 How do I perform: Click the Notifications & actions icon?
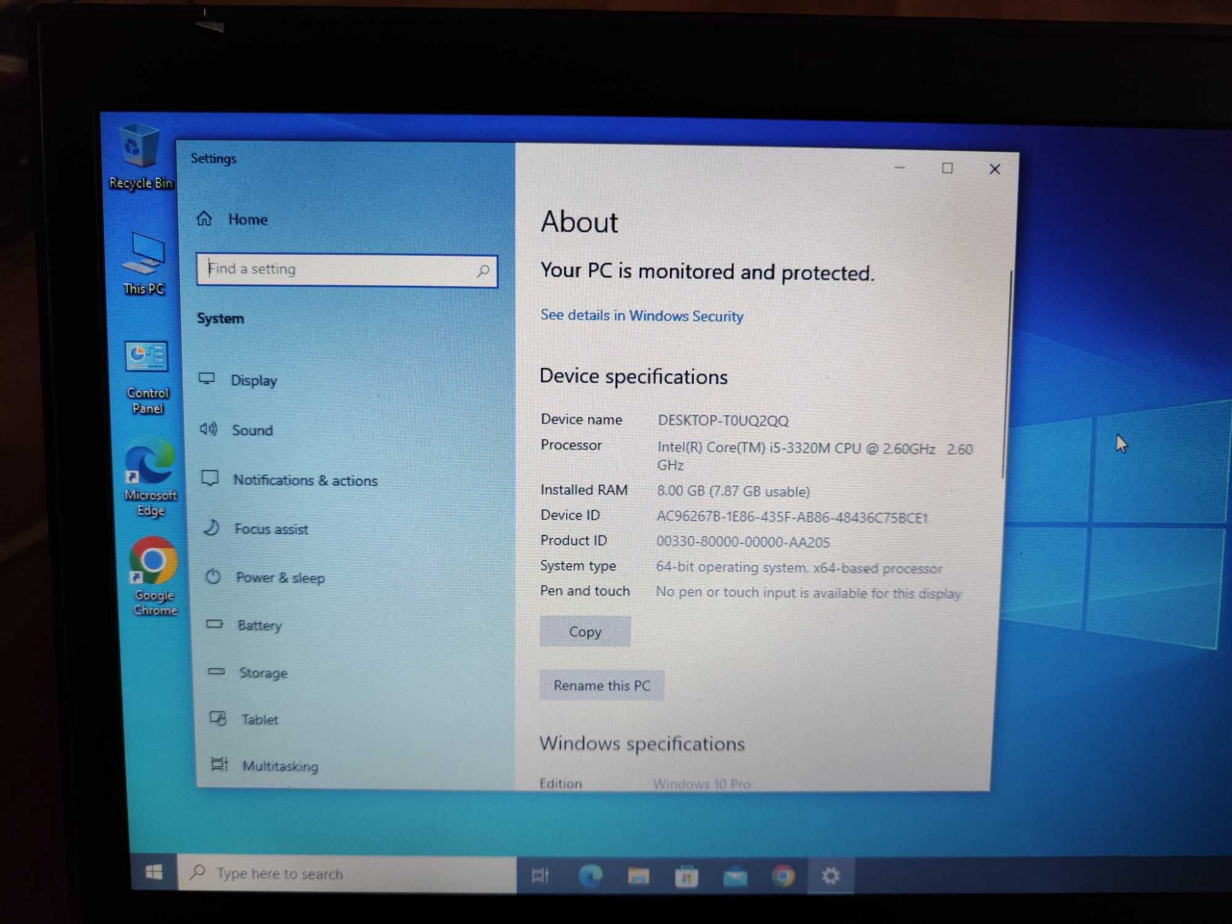(x=210, y=478)
